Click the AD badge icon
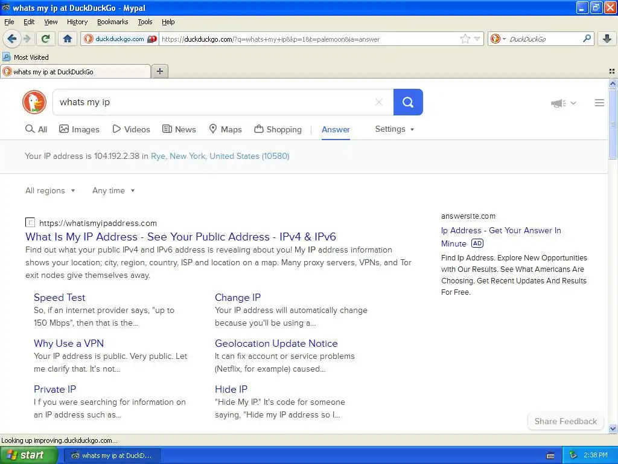618x464 pixels. (x=477, y=243)
